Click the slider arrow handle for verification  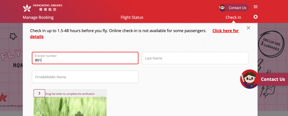coord(39,93)
